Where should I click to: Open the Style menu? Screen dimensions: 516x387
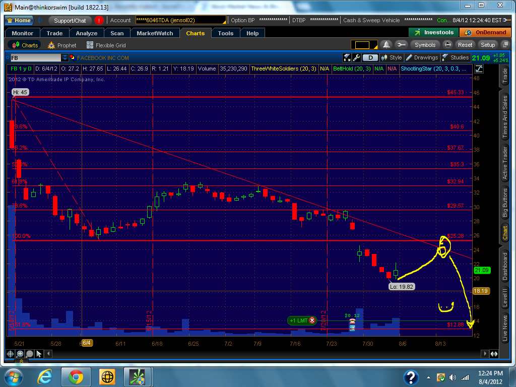pos(392,57)
